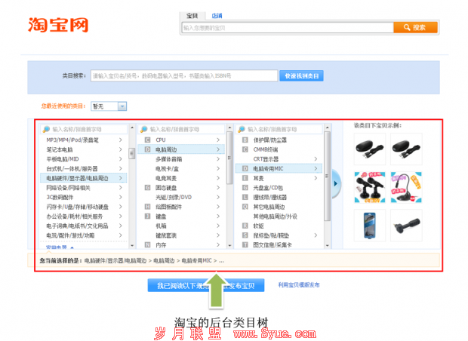Click letter J icon beside 键盘

(x=147, y=217)
